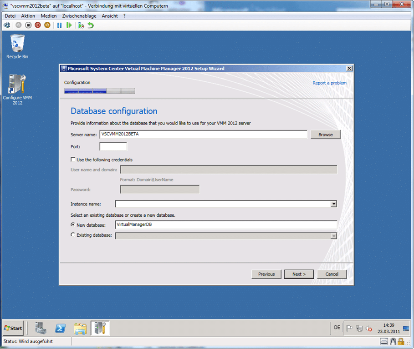Image resolution: width=414 pixels, height=349 pixels.
Task: Click the Database configuration heading
Action: tap(114, 111)
